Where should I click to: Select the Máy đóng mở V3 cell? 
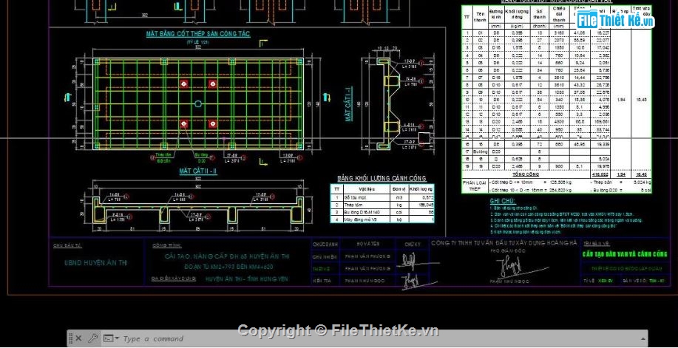[366, 219]
